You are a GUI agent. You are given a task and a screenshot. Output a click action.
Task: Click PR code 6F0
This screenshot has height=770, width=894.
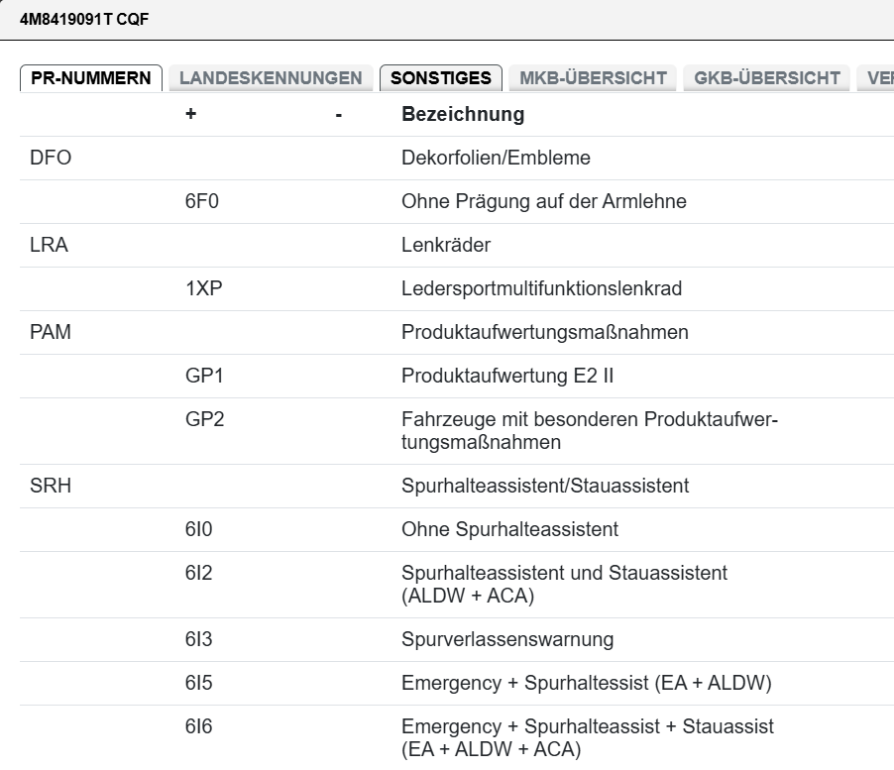pyautogui.click(x=201, y=202)
